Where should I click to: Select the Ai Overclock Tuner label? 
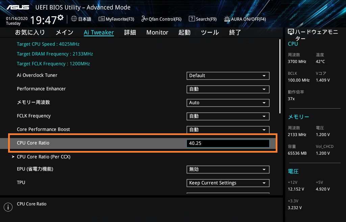click(x=37, y=75)
